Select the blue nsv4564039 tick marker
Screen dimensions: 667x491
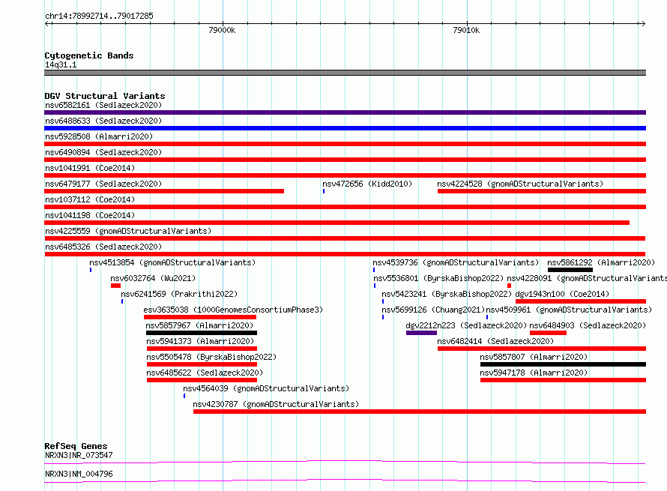click(x=184, y=396)
